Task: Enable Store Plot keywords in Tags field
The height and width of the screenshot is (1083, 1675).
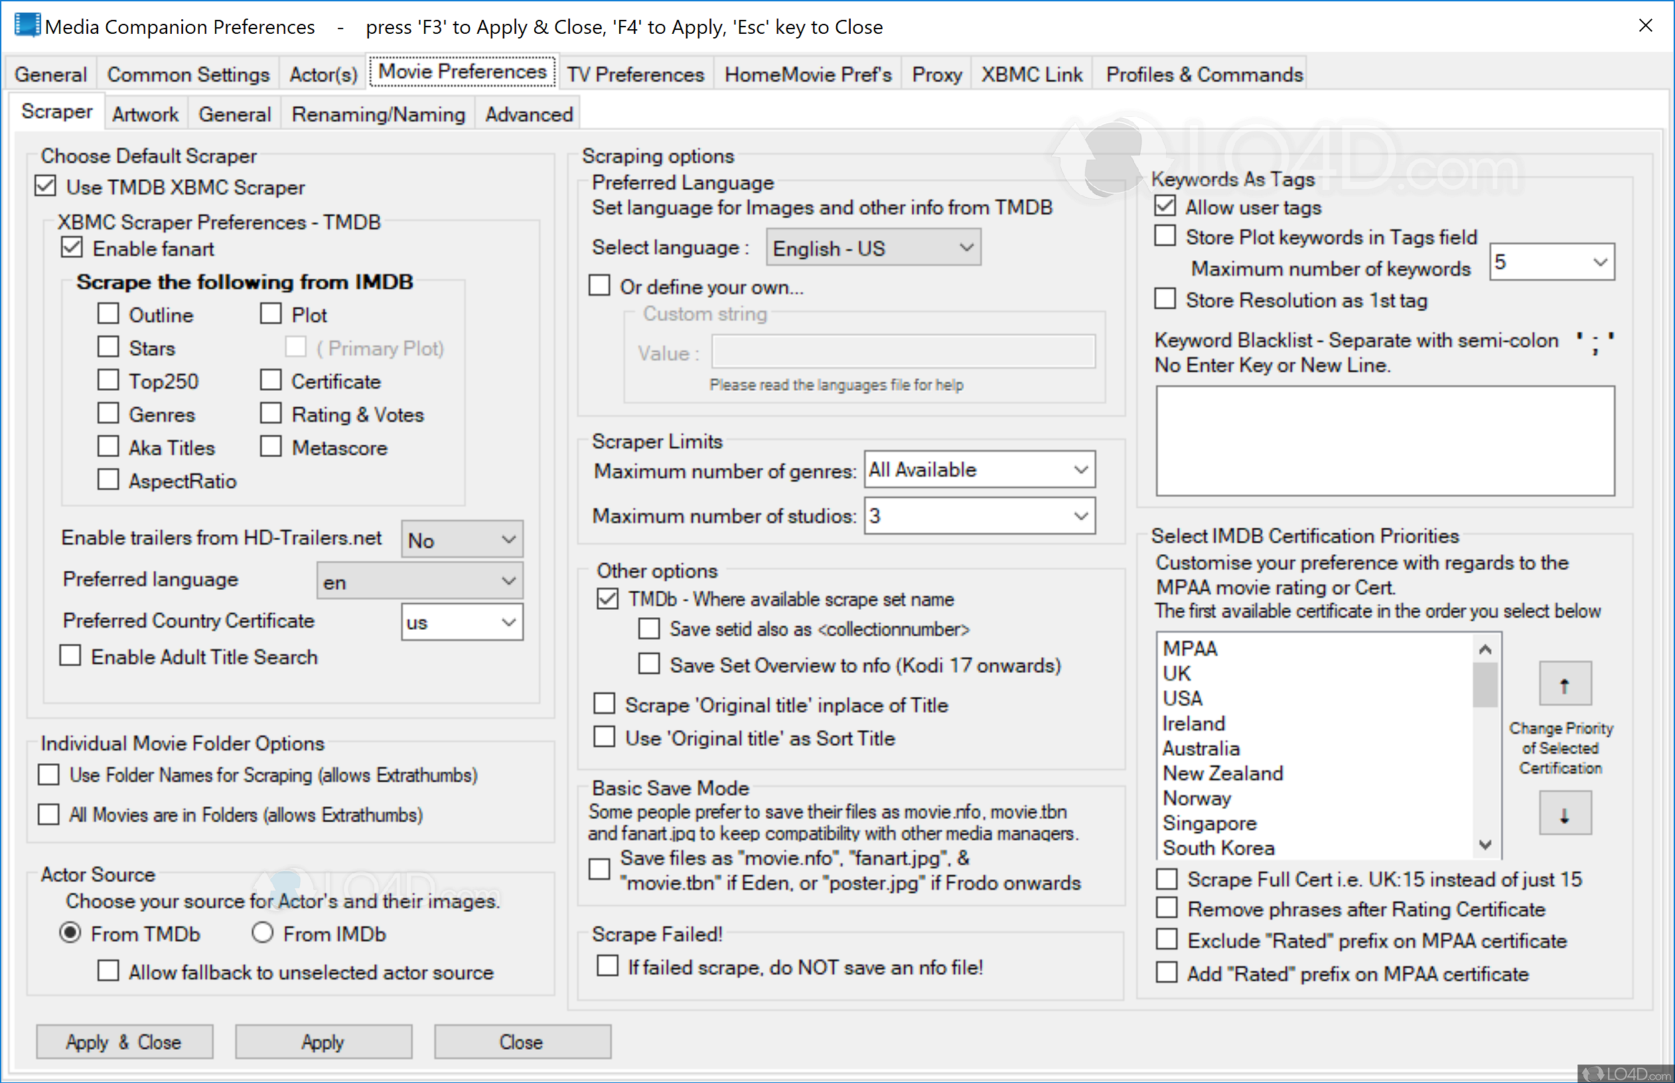Action: [x=1165, y=236]
